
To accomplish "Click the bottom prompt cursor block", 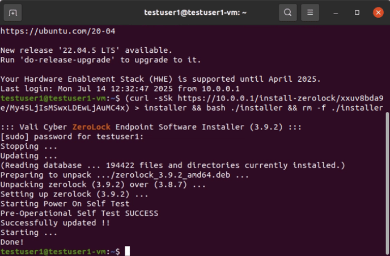I will point(127,251).
